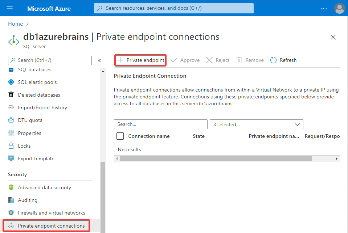This screenshot has width=348, height=233.
Task: Open the user account avatar
Action: [339, 8]
